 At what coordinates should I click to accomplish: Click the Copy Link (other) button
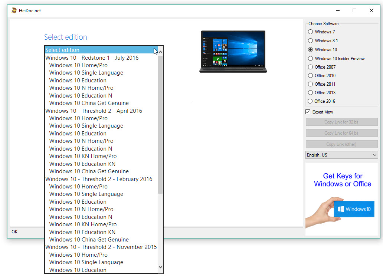point(341,144)
